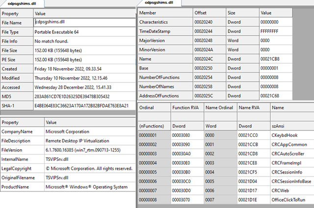Select the MinorVersion member row

point(215,50)
